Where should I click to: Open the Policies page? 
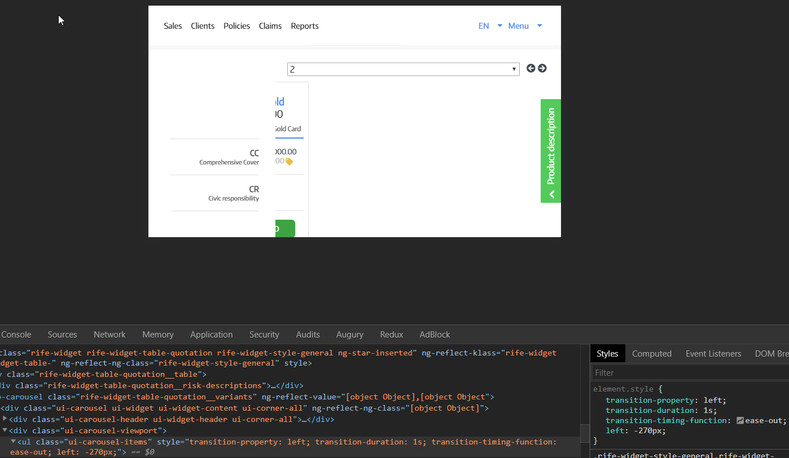click(236, 25)
